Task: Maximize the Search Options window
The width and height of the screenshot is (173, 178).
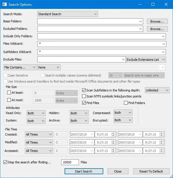Action: [153, 4]
